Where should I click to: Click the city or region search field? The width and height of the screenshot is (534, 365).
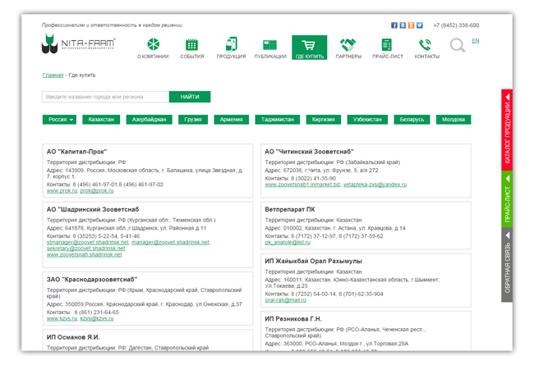tap(106, 97)
